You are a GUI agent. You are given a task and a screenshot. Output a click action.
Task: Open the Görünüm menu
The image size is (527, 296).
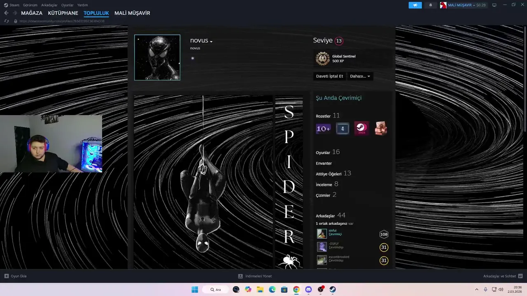tap(30, 5)
